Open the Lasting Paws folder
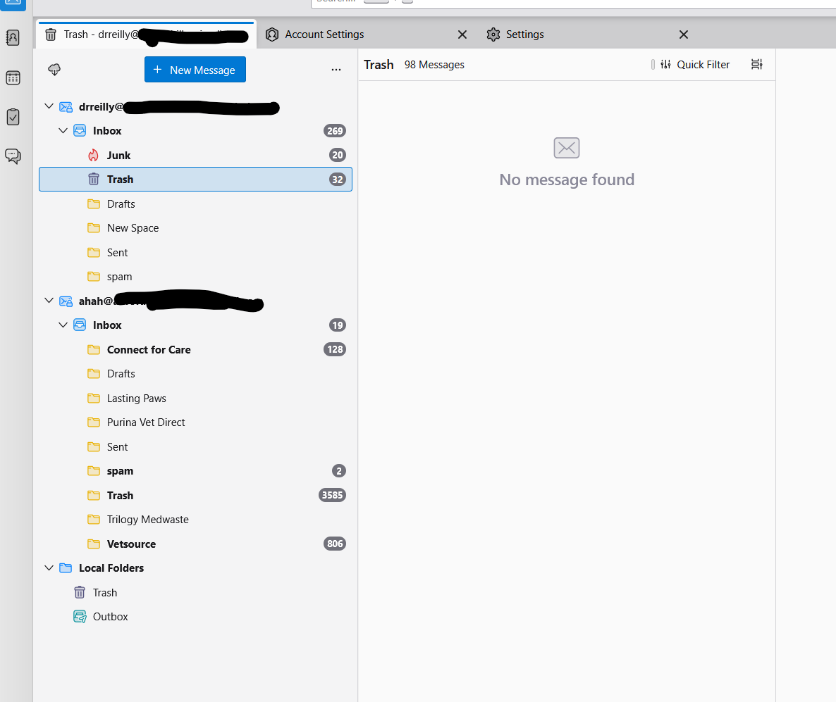 (195, 399)
